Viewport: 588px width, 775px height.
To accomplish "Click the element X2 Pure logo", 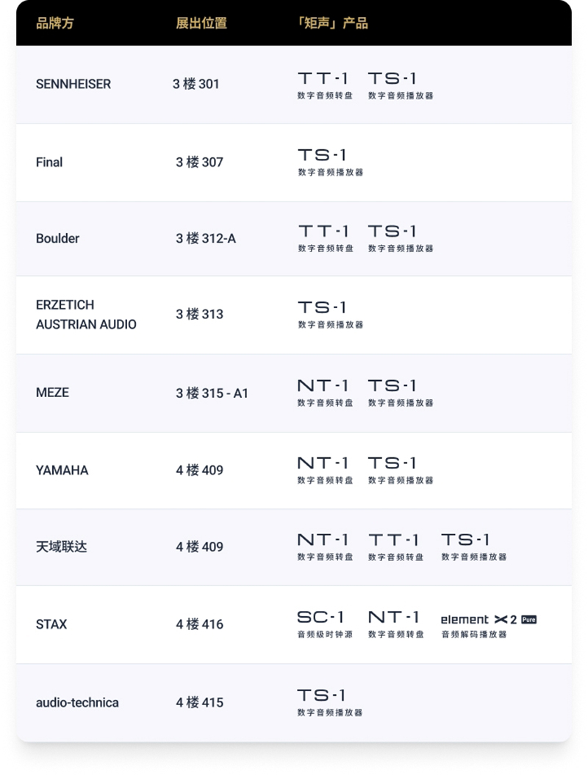I will (x=488, y=619).
